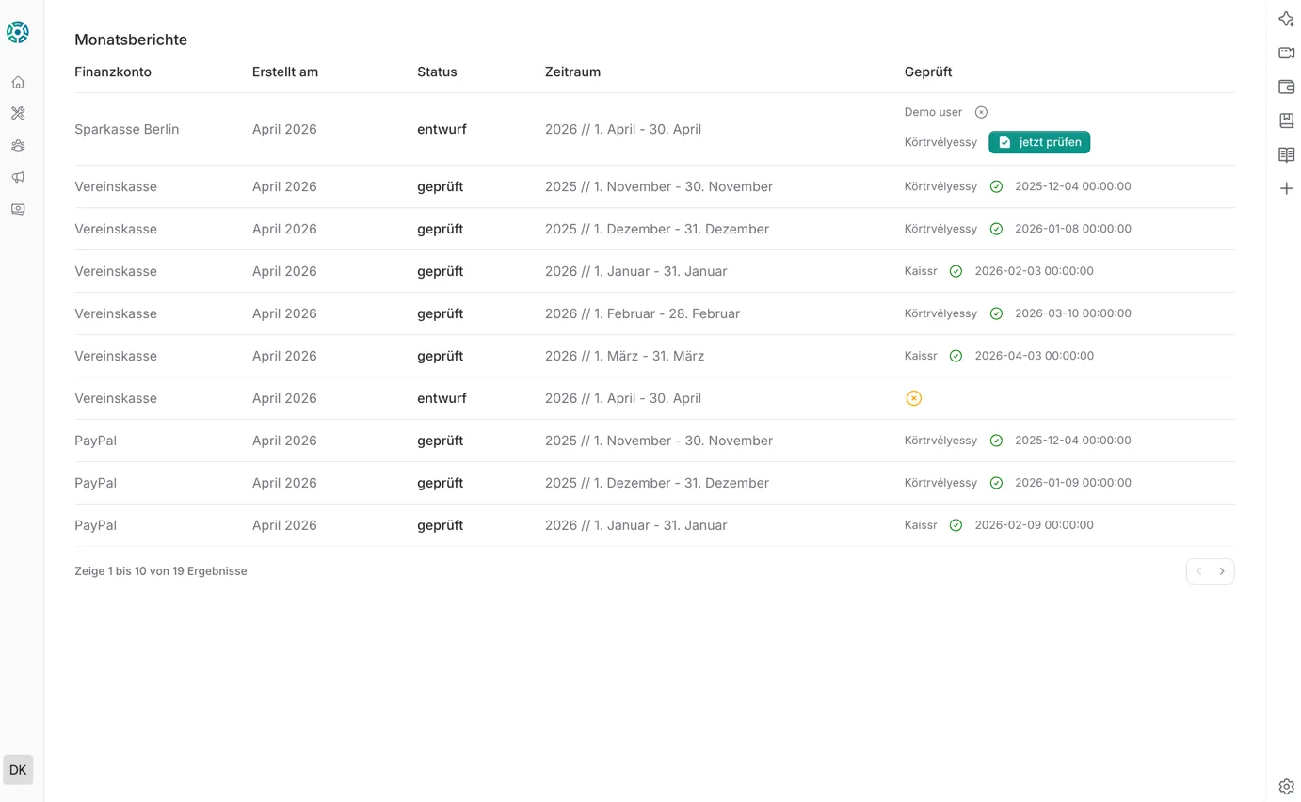Go to next page of results
The height and width of the screenshot is (802, 1301).
pyautogui.click(x=1222, y=571)
